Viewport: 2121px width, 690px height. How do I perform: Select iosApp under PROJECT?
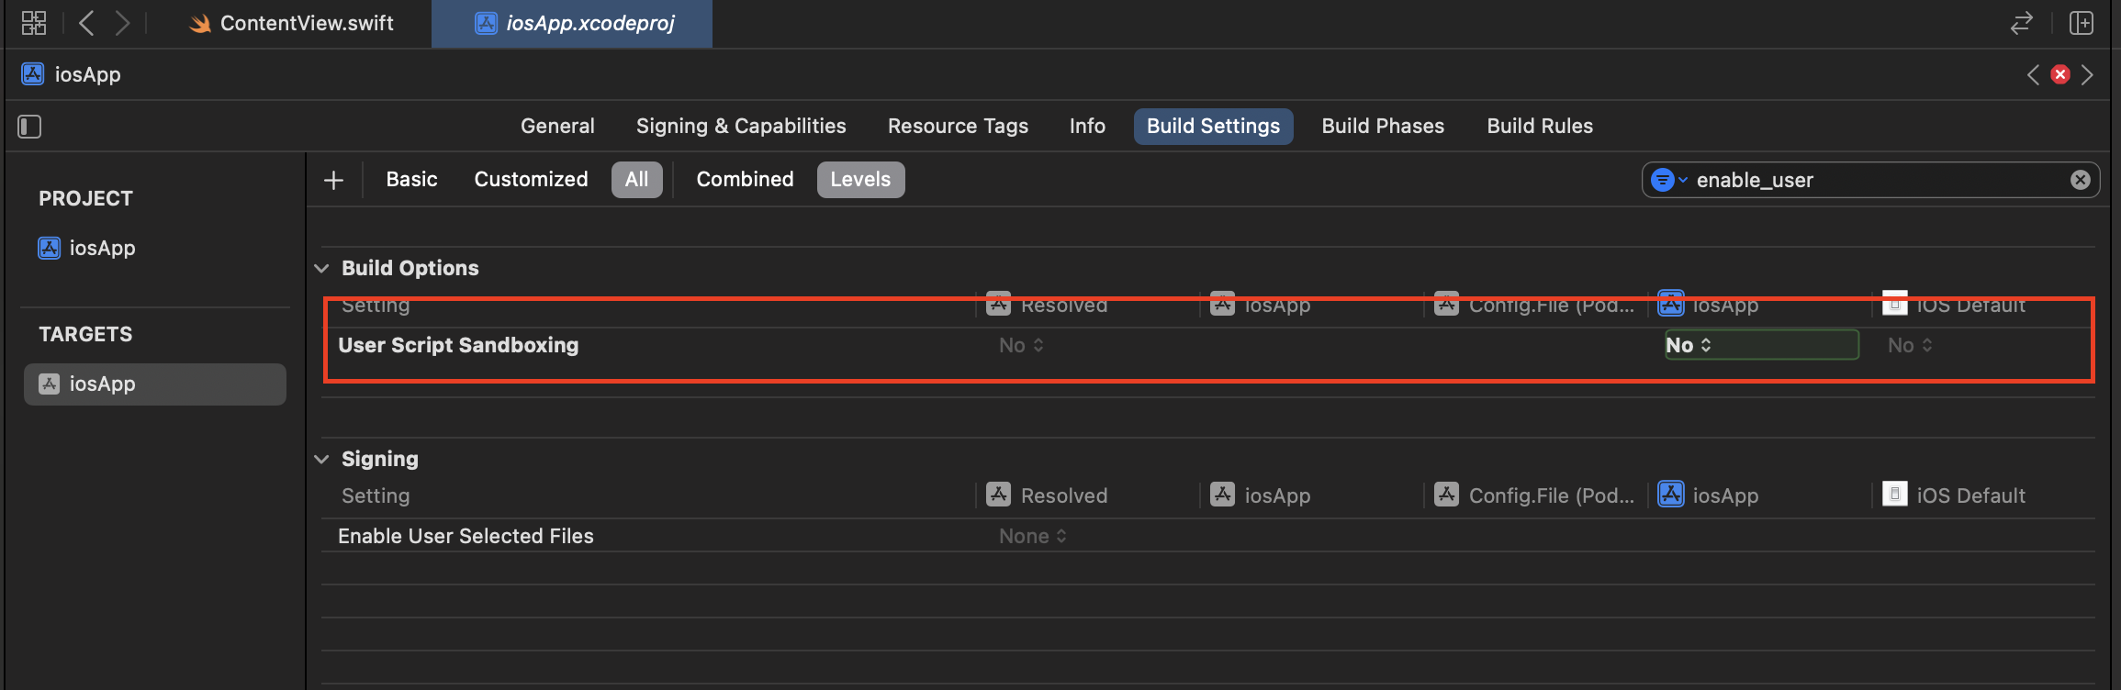click(x=102, y=249)
